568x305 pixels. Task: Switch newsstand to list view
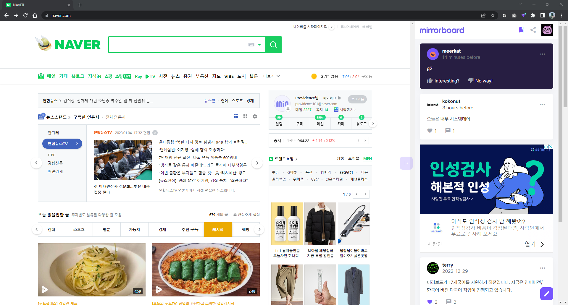point(236,116)
